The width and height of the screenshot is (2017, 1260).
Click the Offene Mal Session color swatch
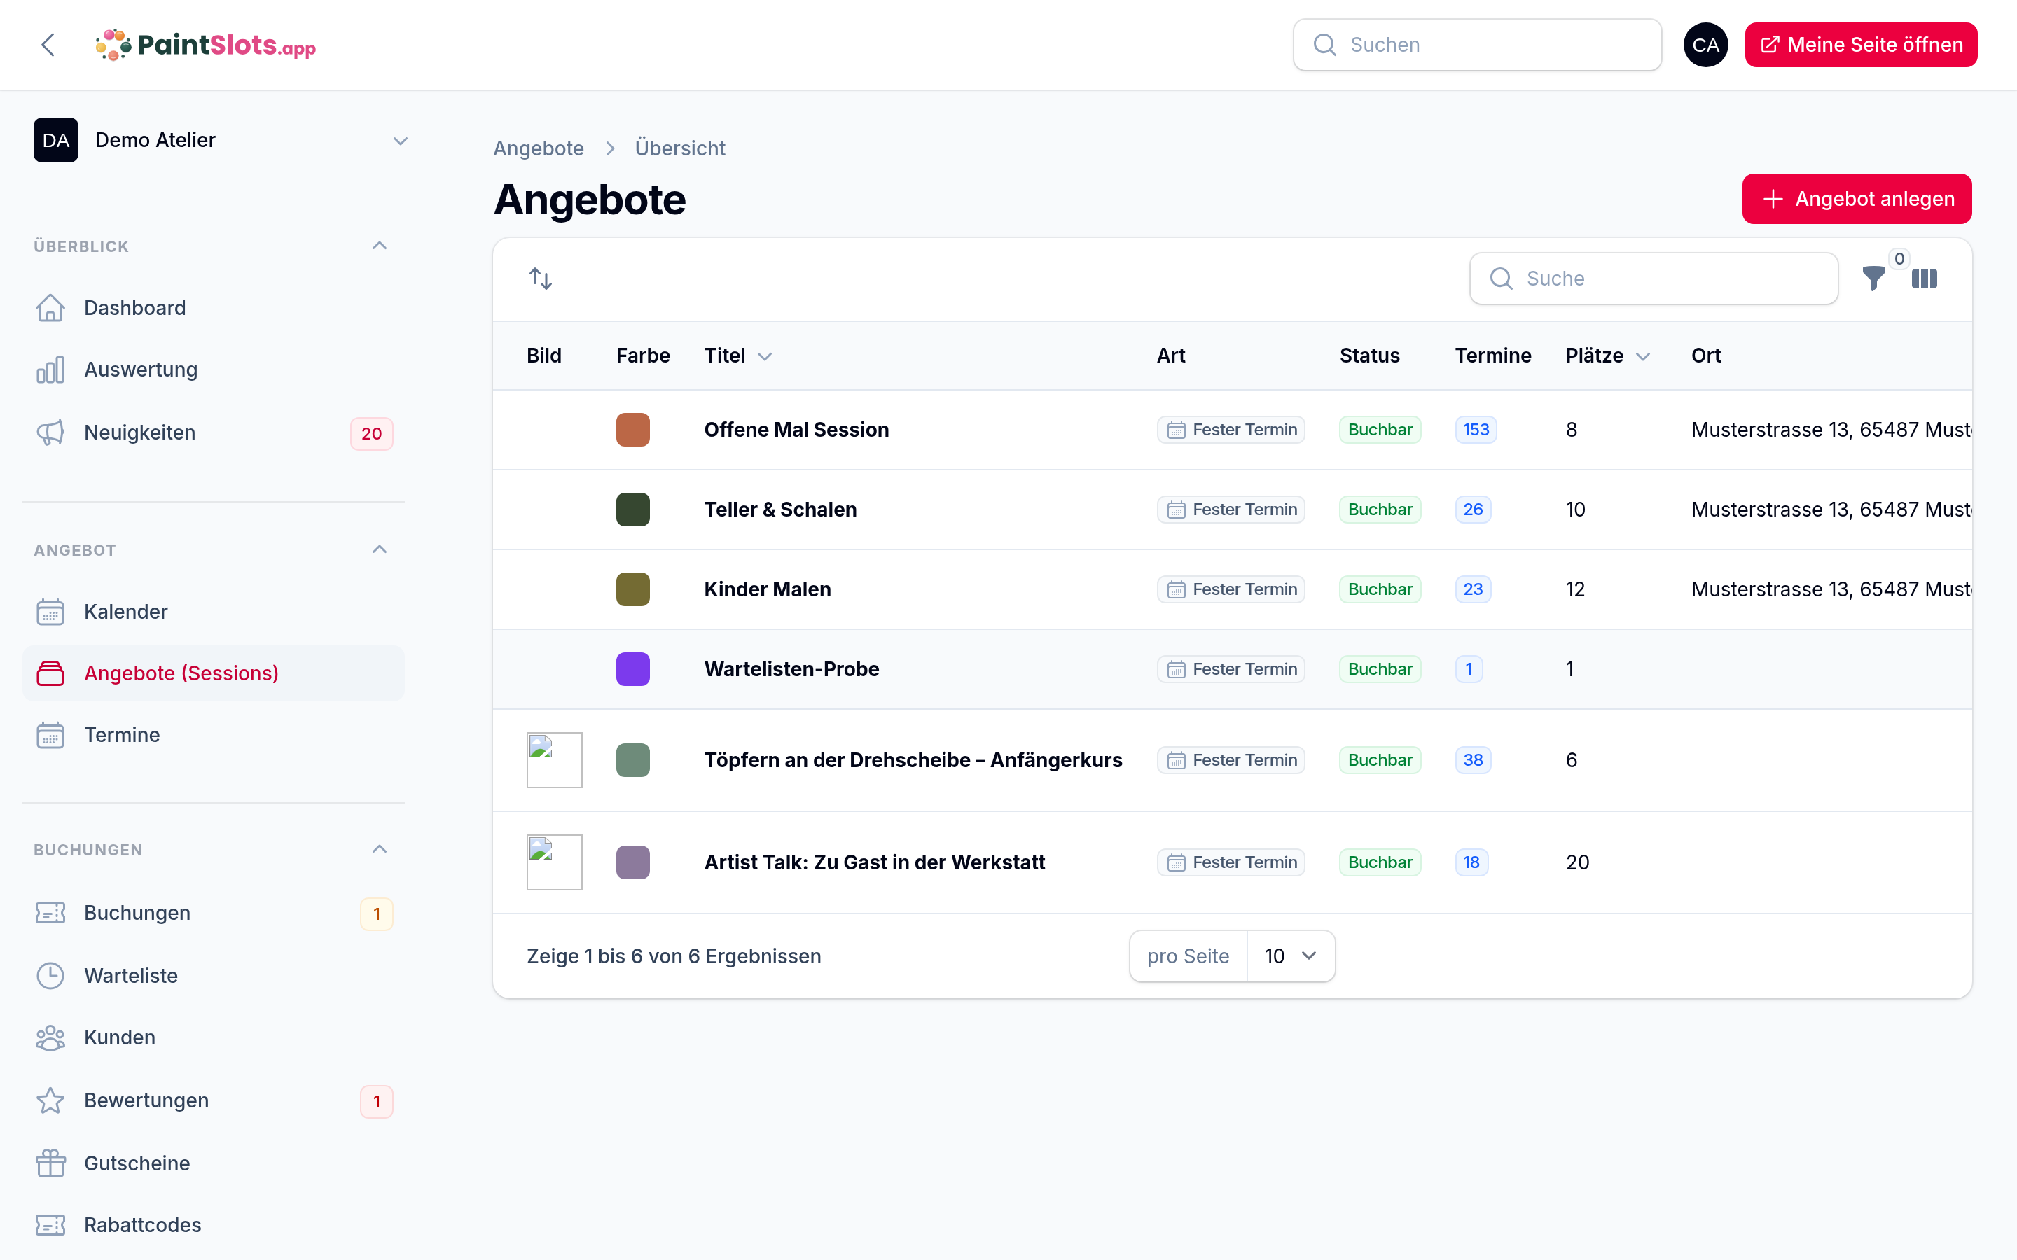(x=632, y=430)
